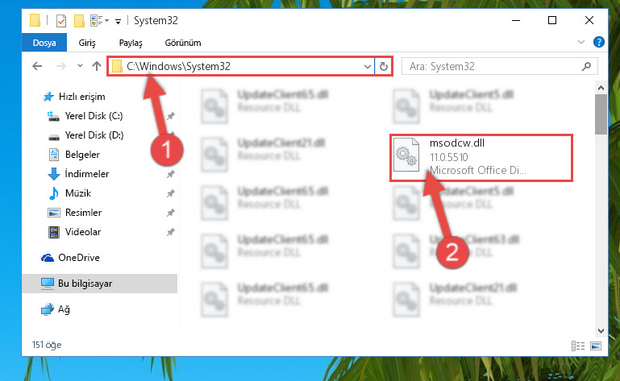Select OneDrive in navigation pane

click(79, 258)
